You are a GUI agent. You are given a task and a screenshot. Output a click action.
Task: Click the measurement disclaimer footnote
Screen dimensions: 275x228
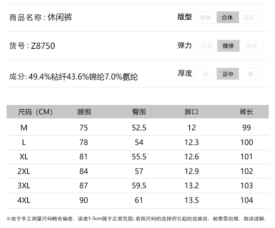point(137,219)
